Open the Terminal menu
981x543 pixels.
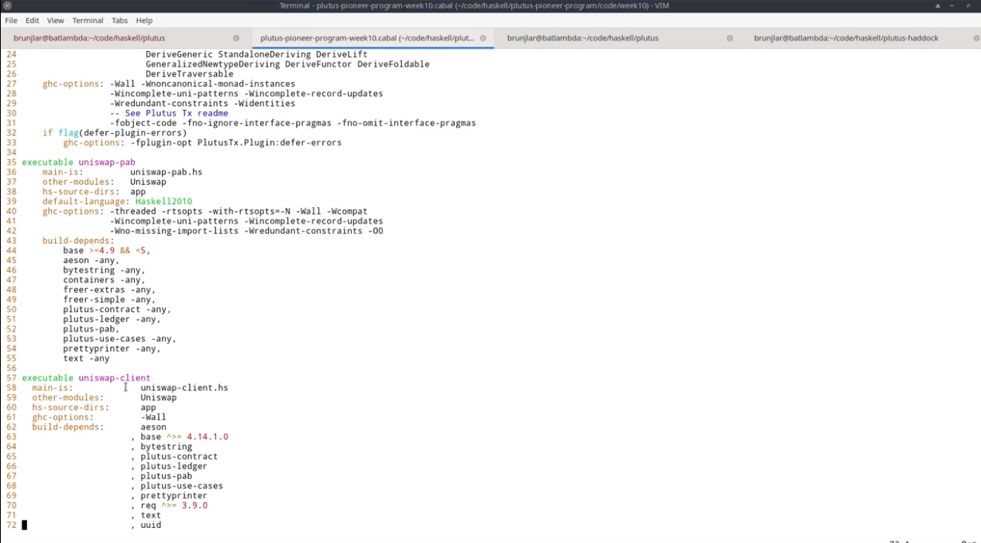tap(88, 21)
